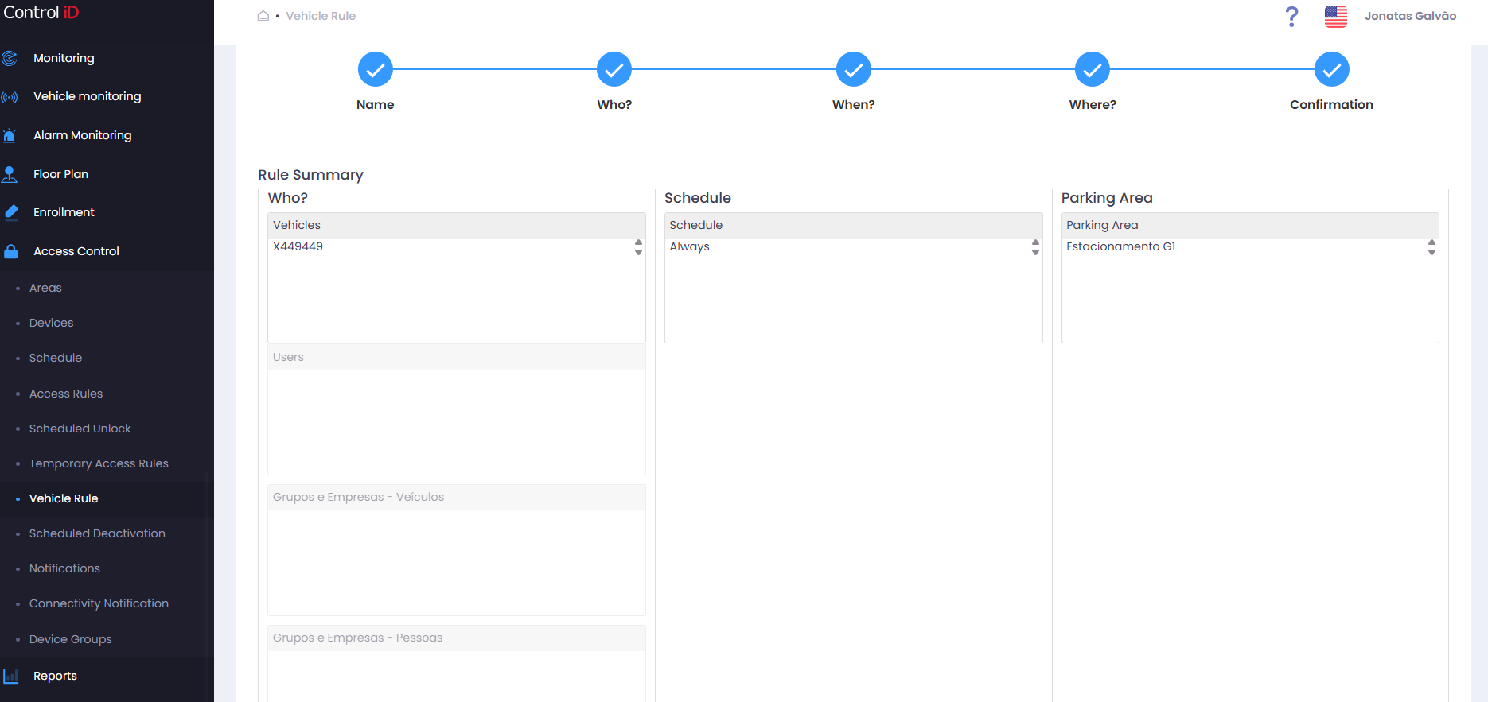Click the home icon in the breadcrumb
The image size is (1488, 702).
[x=263, y=16]
